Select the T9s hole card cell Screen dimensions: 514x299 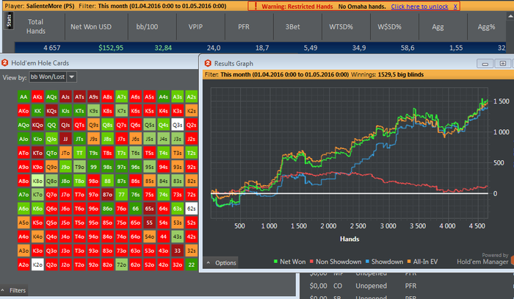click(x=93, y=153)
